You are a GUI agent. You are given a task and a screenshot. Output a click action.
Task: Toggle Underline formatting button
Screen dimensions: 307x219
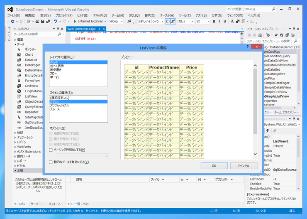[x=225, y=21]
